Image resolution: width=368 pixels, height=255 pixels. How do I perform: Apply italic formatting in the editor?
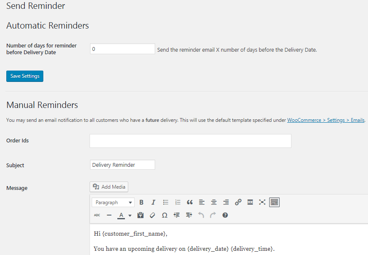coord(153,202)
